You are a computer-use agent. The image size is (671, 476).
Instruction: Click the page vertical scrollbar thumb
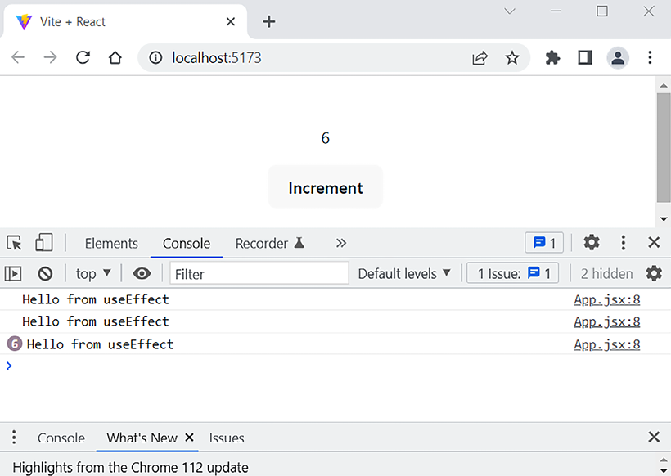(x=664, y=147)
